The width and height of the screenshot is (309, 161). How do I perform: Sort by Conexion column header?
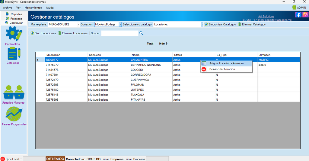coord(109,55)
